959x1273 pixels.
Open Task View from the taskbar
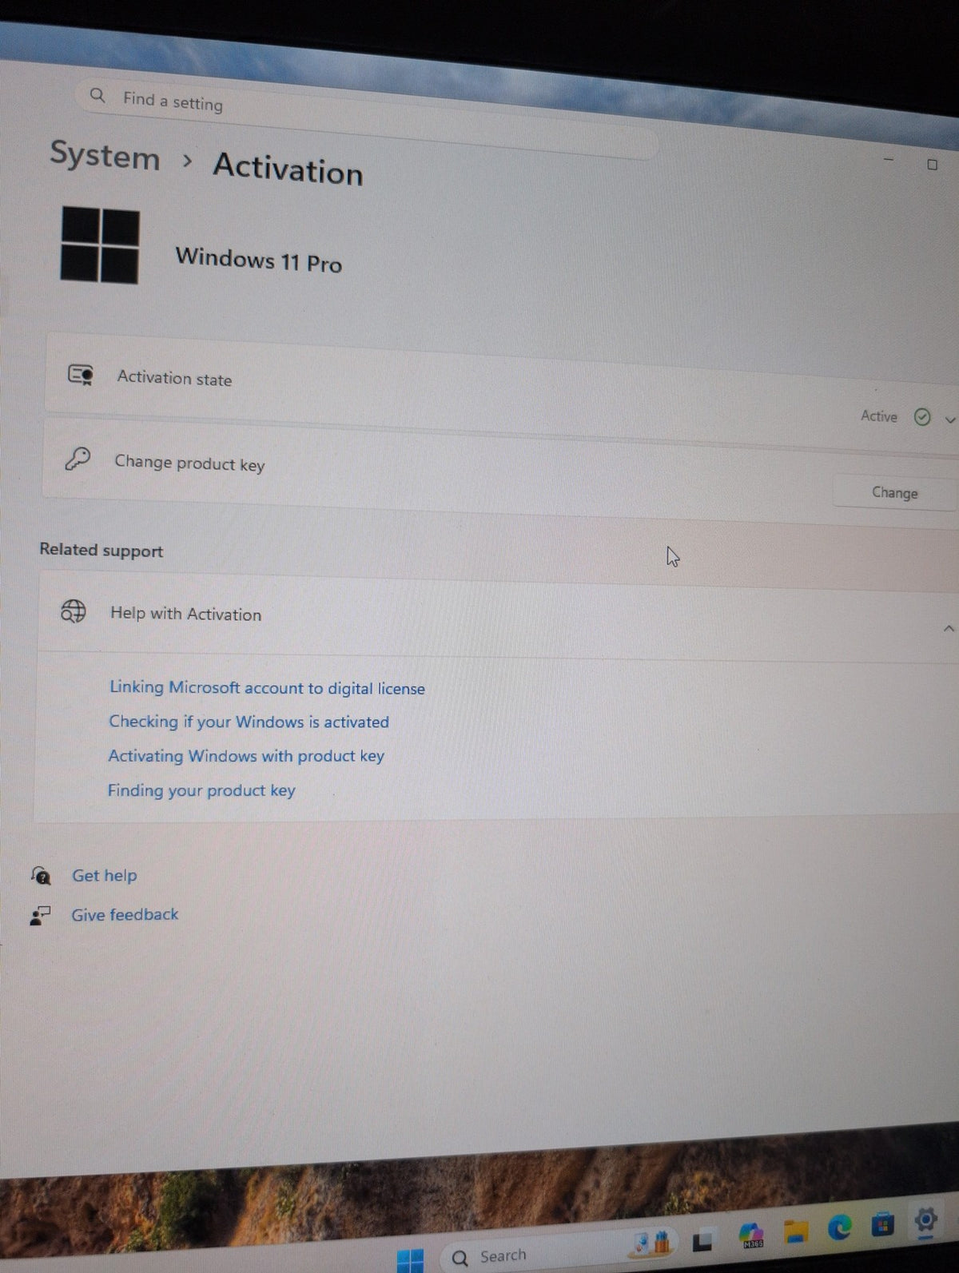702,1240
